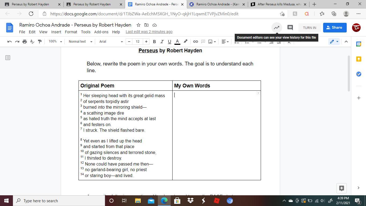Collapse the side panel with the chevron
This screenshot has height=206, width=366.
pyautogui.click(x=359, y=188)
